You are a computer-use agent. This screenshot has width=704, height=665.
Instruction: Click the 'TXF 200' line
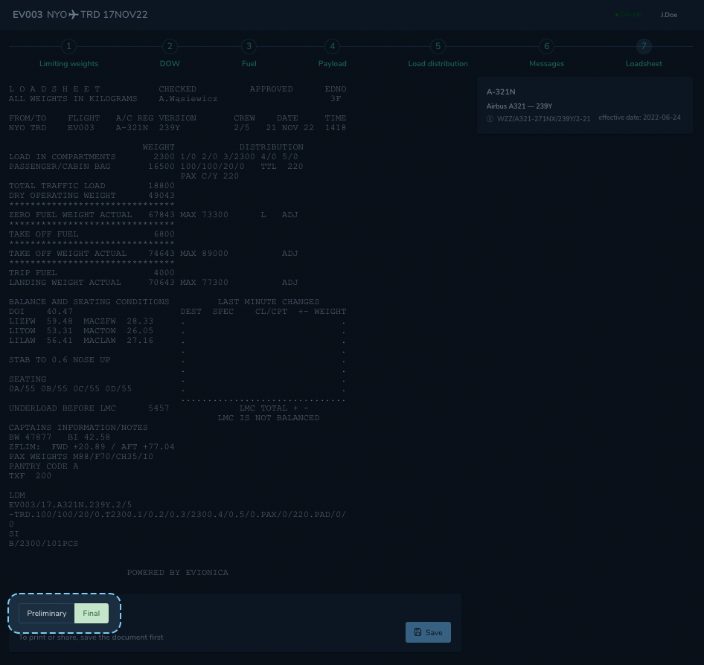(30, 475)
